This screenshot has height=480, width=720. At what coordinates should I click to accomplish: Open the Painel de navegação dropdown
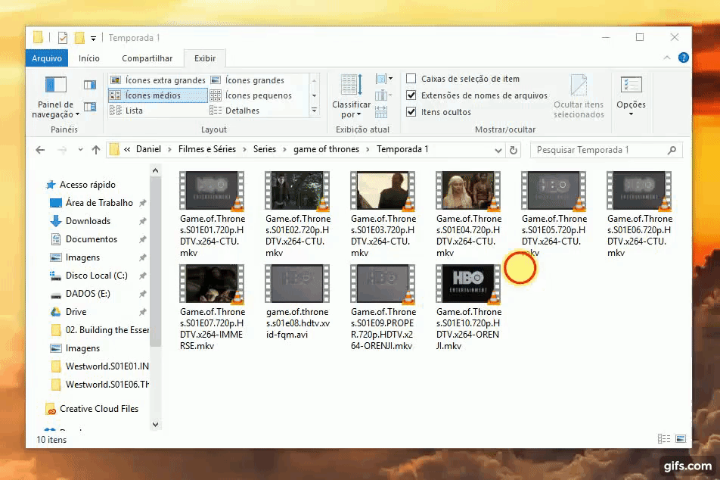pos(55,98)
